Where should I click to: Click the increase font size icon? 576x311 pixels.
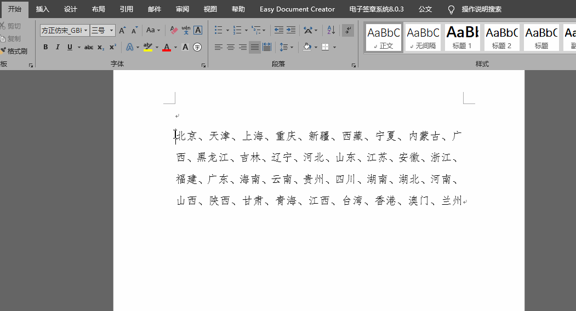point(122,31)
